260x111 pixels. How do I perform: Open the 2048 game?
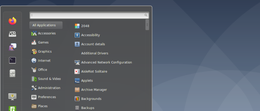click(x=85, y=26)
